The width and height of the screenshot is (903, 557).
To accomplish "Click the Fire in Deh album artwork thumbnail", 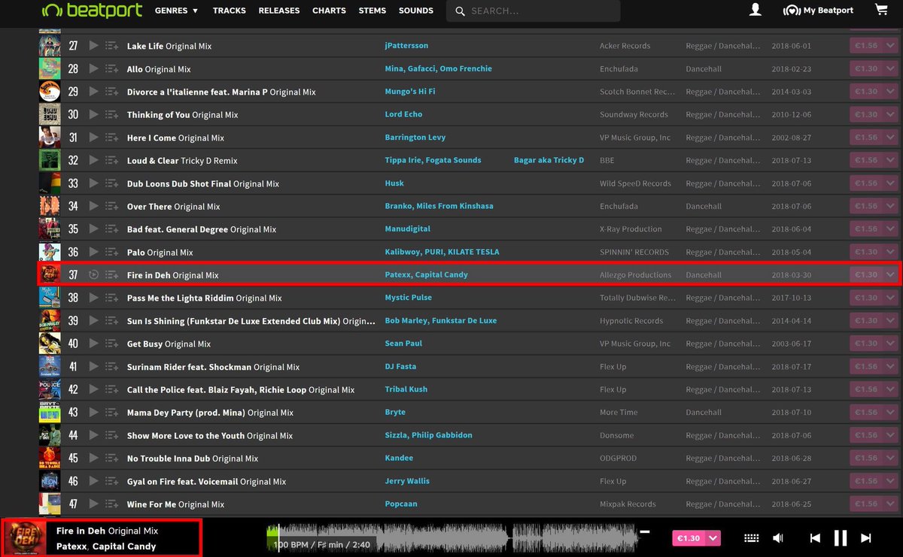I will coord(23,537).
